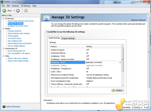Open the Edit menu
151x111 pixels.
[x=8, y=6]
